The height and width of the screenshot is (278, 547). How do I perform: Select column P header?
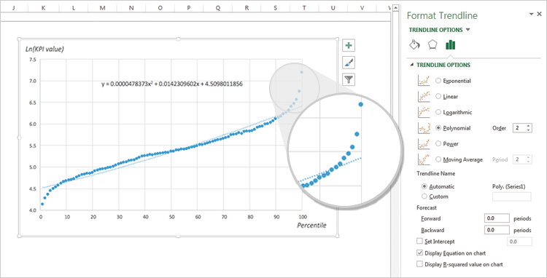(189, 8)
